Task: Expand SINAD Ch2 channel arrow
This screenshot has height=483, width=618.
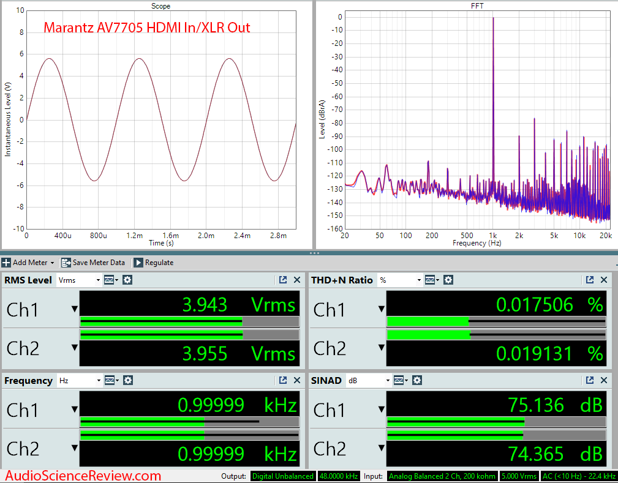Action: (x=381, y=448)
